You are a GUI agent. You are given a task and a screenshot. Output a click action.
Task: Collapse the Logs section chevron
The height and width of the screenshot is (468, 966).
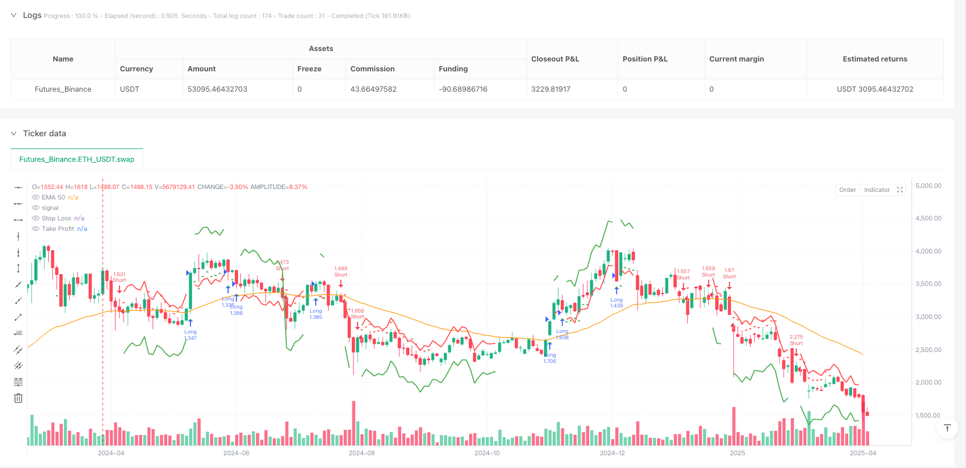click(x=13, y=16)
